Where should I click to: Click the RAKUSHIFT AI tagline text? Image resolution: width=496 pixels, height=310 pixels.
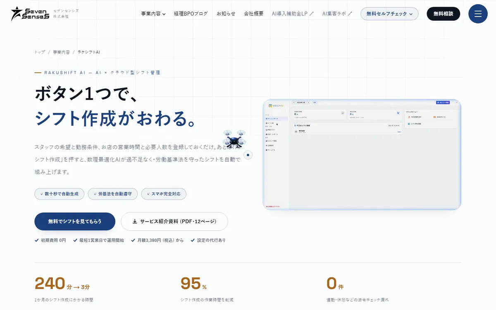pyautogui.click(x=102, y=72)
